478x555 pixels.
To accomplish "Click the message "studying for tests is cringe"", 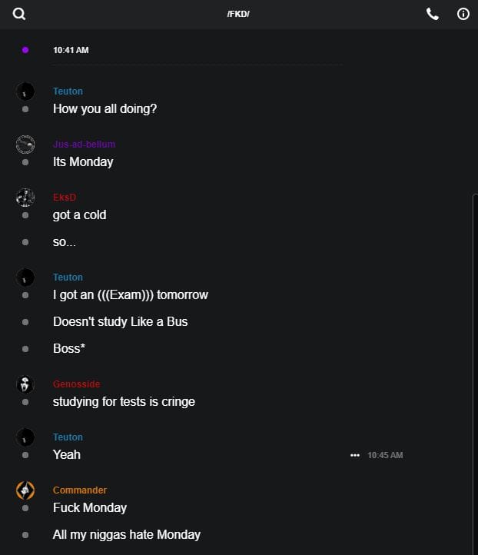I will point(124,401).
